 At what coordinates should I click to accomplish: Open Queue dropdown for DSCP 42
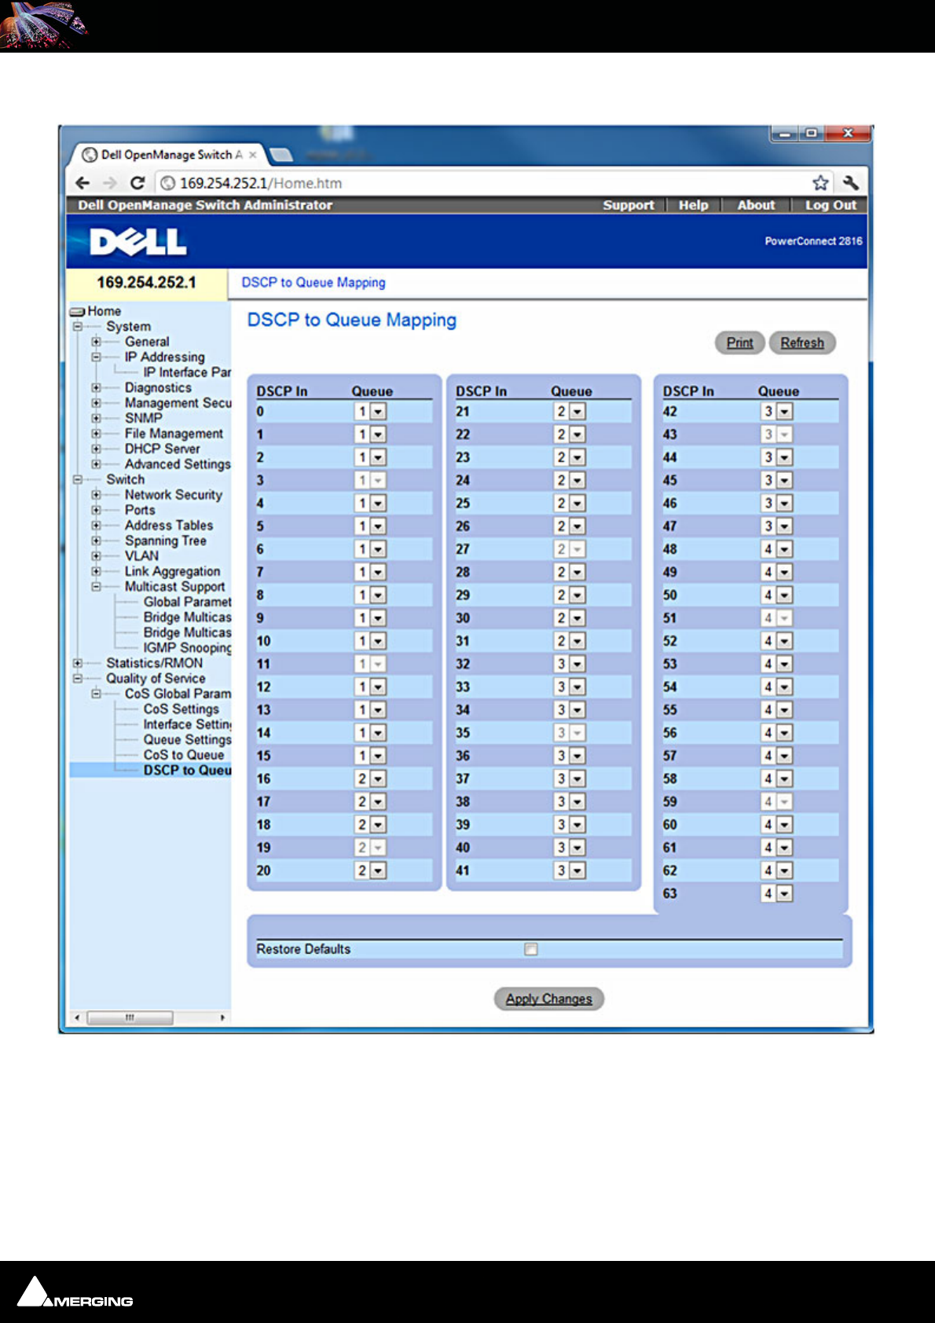pos(777,412)
